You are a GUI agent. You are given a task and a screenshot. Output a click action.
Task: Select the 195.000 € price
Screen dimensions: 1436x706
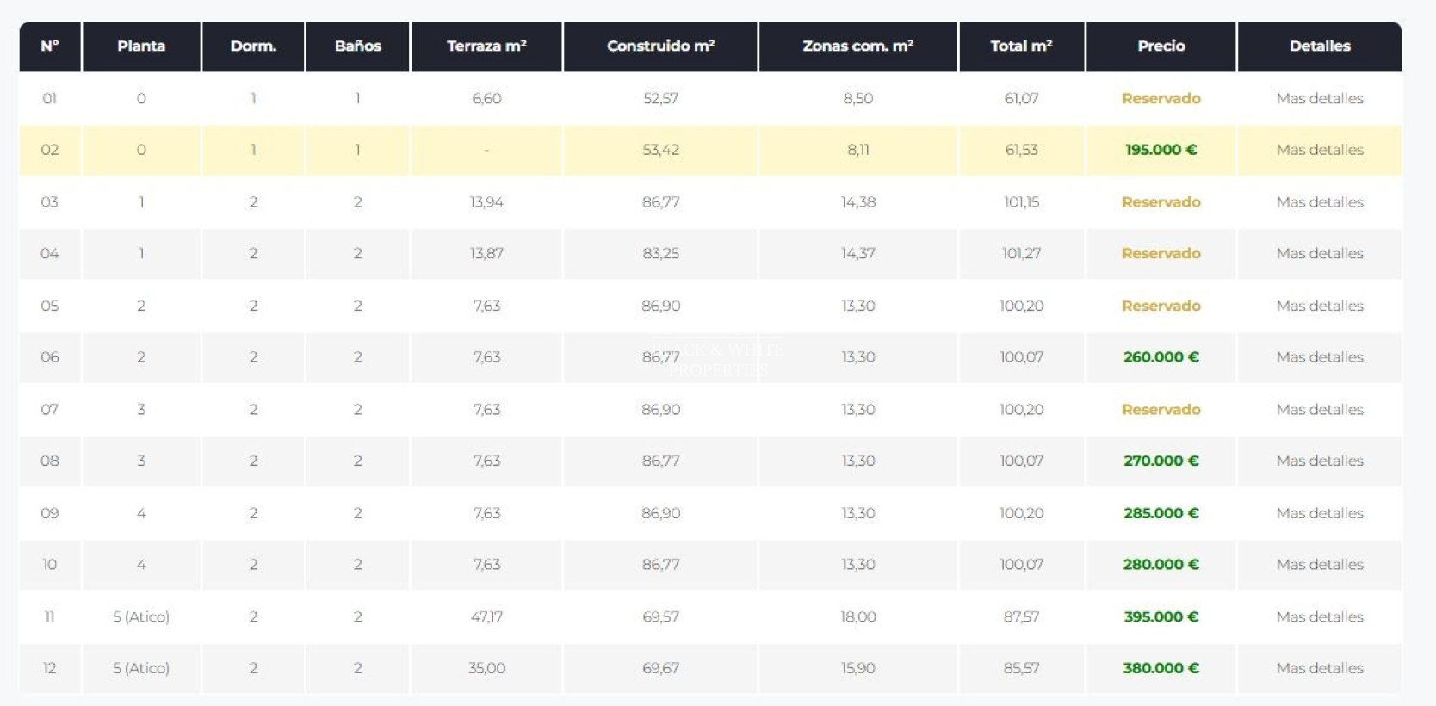coord(1161,150)
